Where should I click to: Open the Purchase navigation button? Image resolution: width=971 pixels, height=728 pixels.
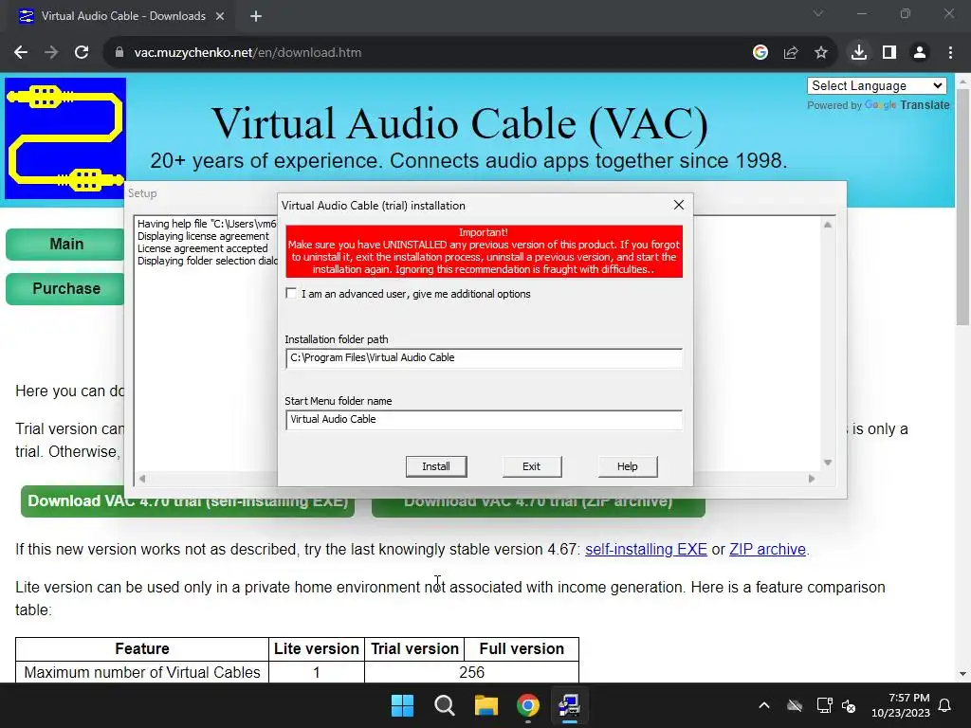click(66, 288)
